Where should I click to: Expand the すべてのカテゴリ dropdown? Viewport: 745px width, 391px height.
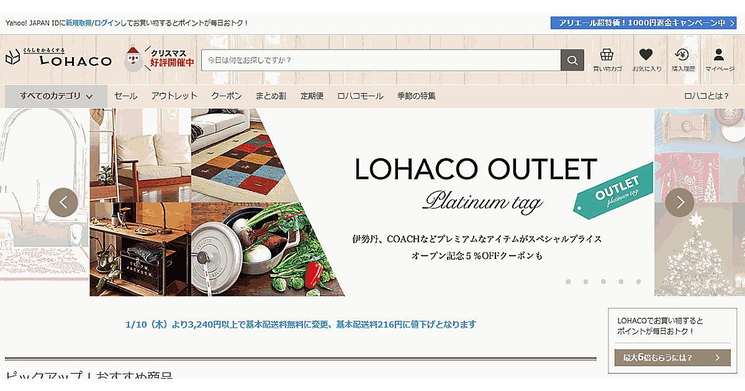[56, 96]
